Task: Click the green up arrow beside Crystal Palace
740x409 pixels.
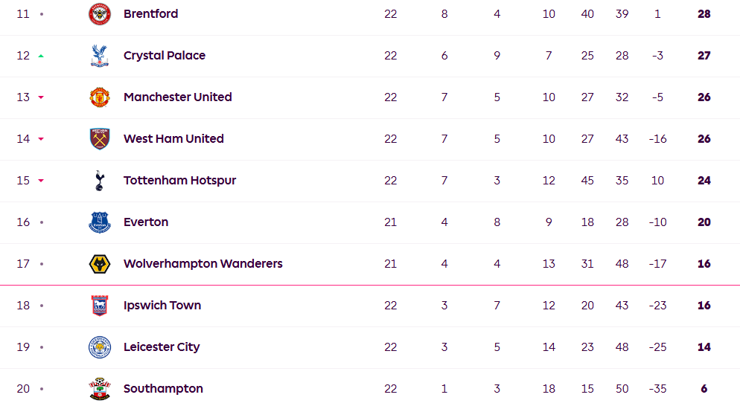Action: (41, 56)
